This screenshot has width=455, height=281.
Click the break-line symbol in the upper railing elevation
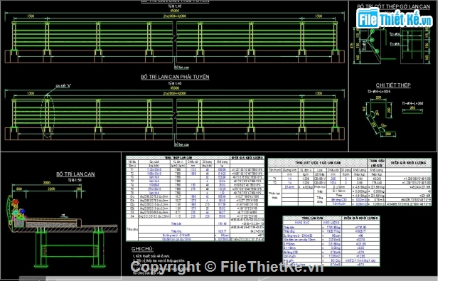click(175, 38)
